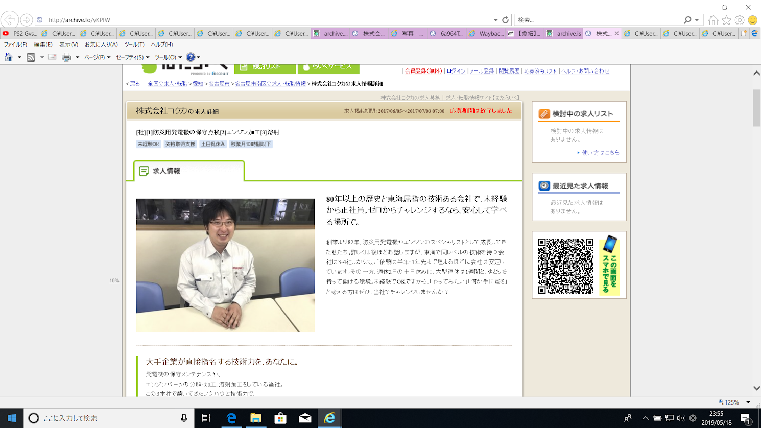Open the Mail app from the taskbar
This screenshot has width=761, height=428.
pos(305,418)
